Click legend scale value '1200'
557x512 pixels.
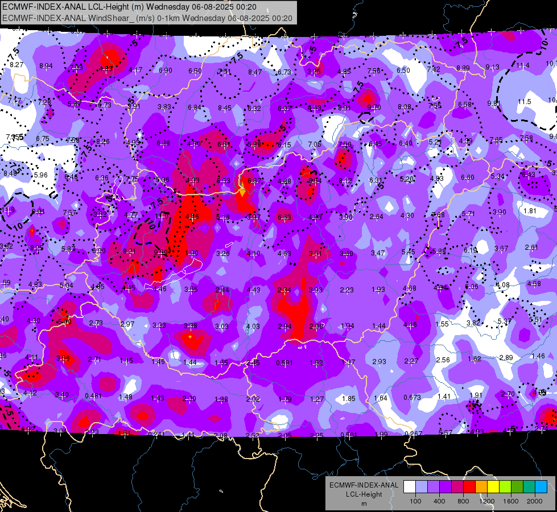click(x=487, y=501)
